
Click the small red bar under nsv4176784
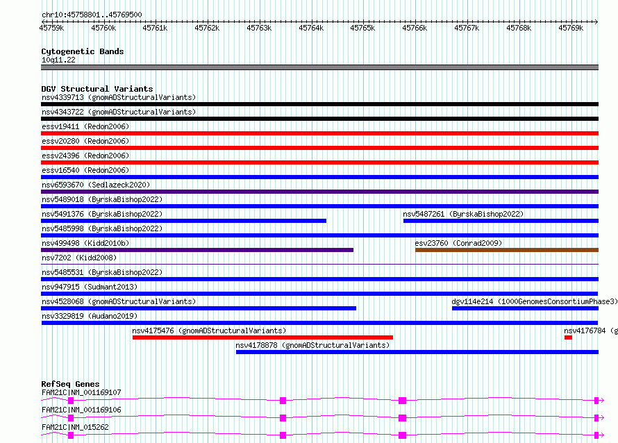point(568,337)
